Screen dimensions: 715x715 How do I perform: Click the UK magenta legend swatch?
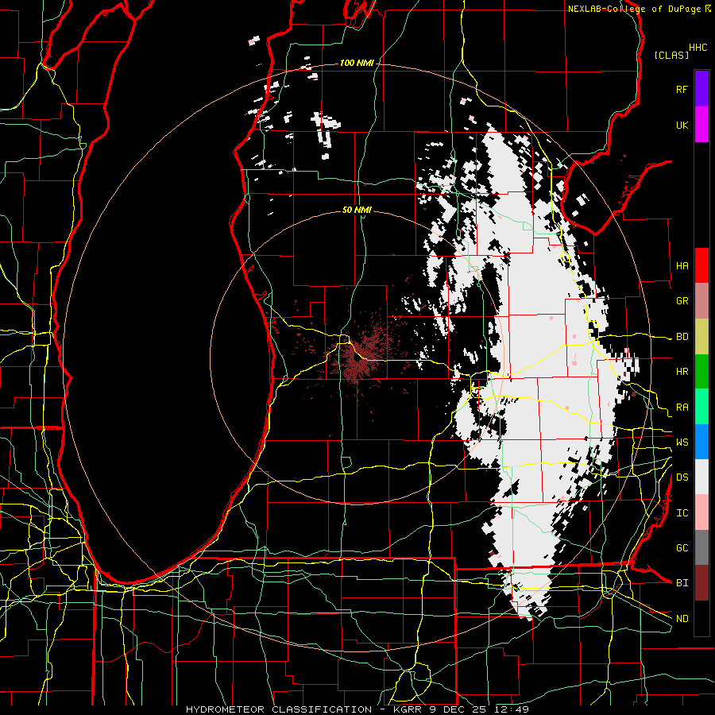[x=701, y=125]
